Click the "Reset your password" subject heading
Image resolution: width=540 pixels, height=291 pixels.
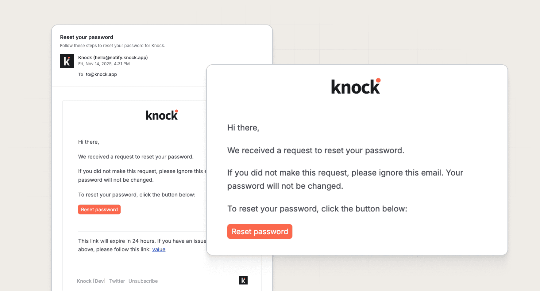pos(87,37)
